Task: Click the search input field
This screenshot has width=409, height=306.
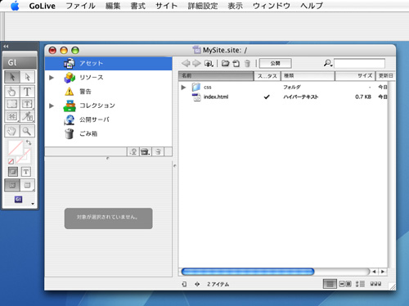Action: click(x=359, y=64)
